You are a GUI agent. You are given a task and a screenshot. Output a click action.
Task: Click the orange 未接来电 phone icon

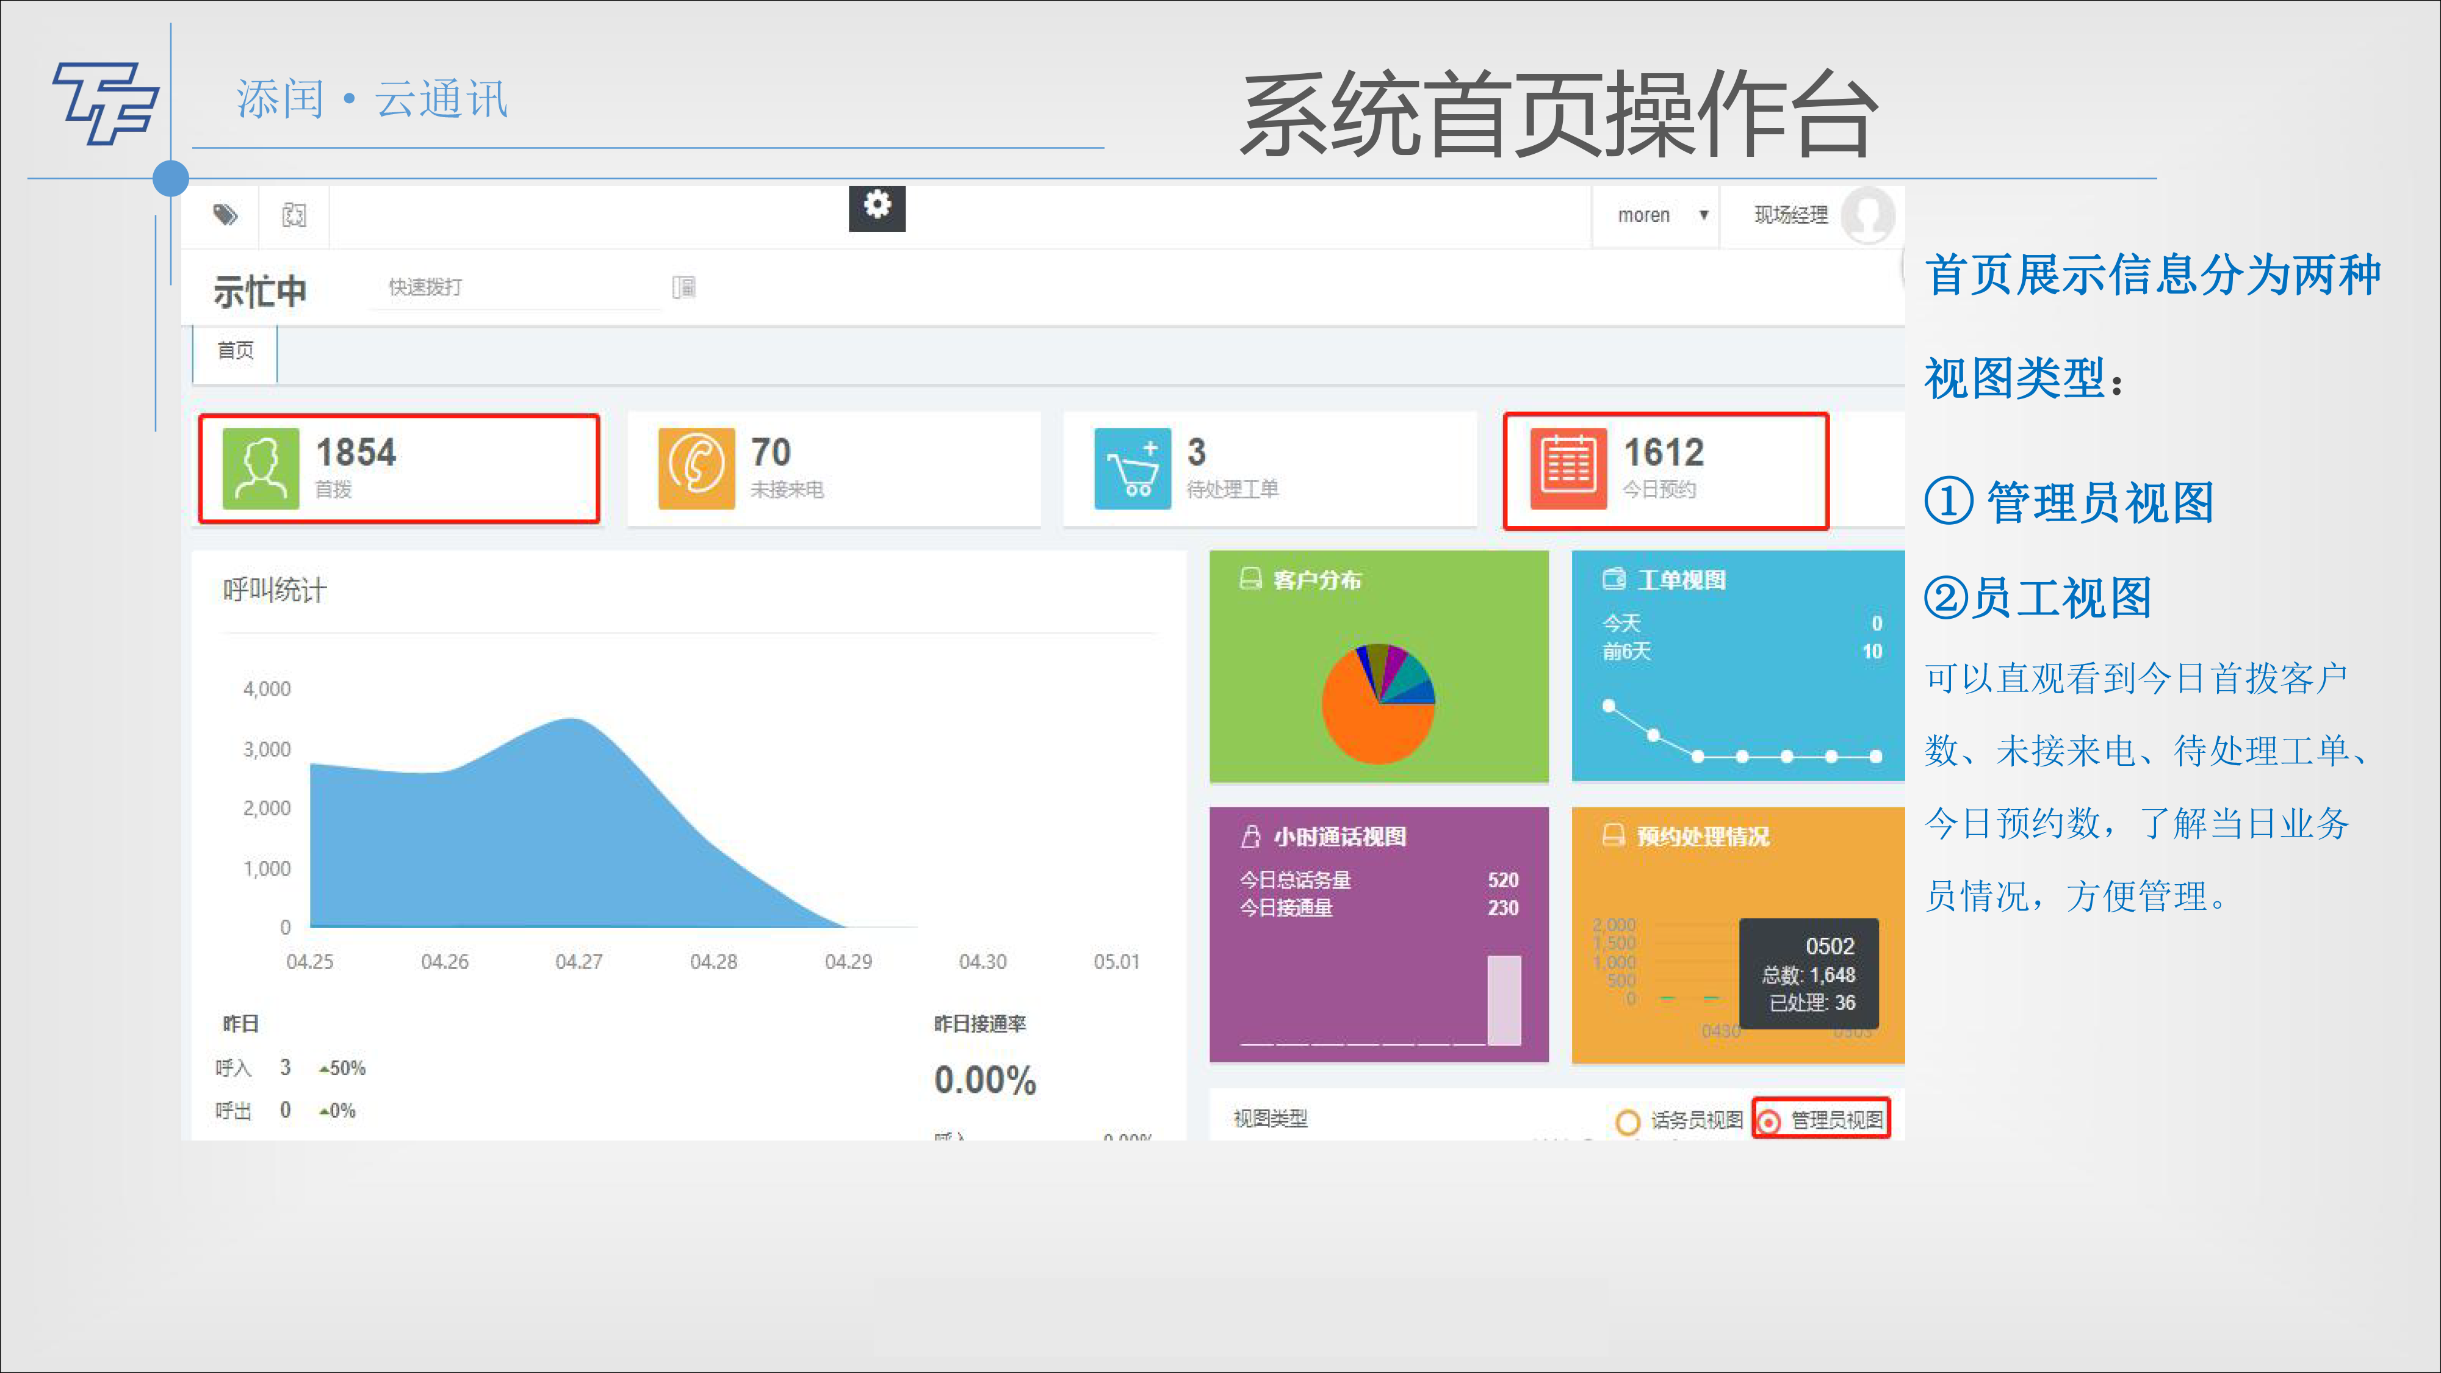pos(696,468)
